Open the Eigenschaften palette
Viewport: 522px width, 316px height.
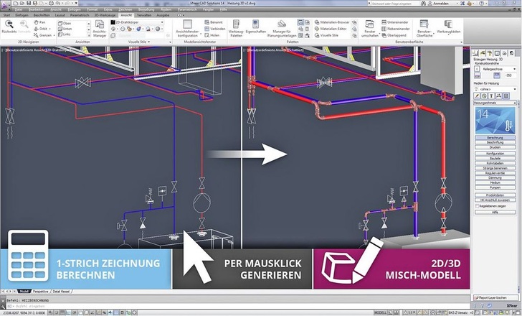[x=256, y=27]
